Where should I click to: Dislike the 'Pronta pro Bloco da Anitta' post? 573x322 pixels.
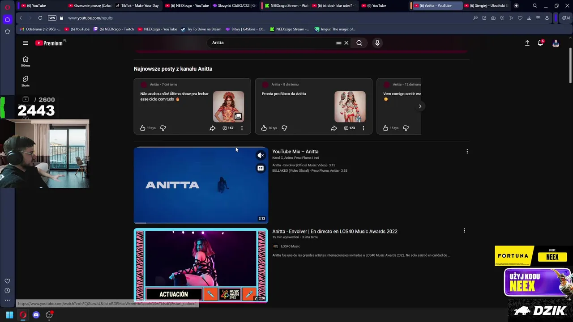tap(284, 128)
